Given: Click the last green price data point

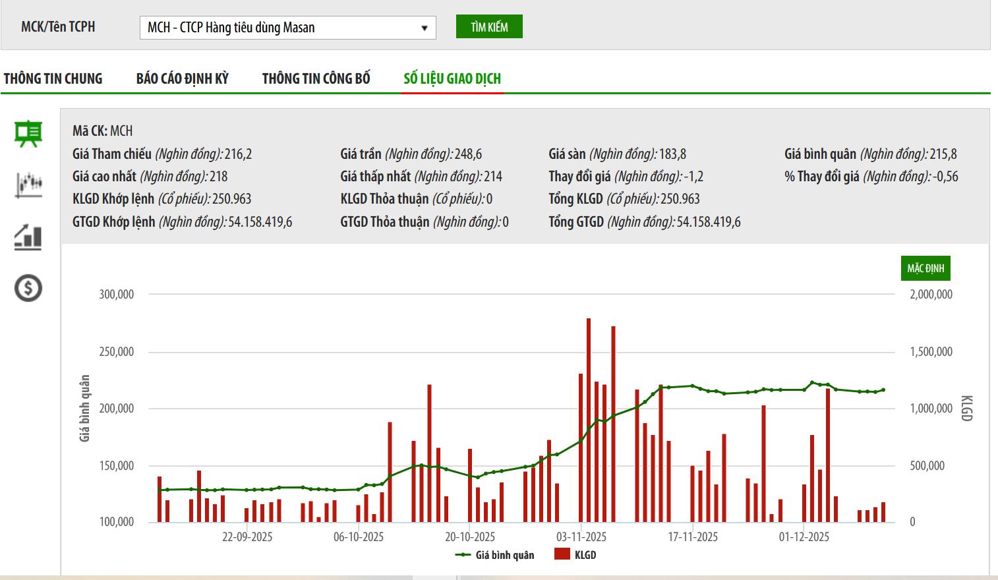Looking at the screenshot, I should (883, 390).
